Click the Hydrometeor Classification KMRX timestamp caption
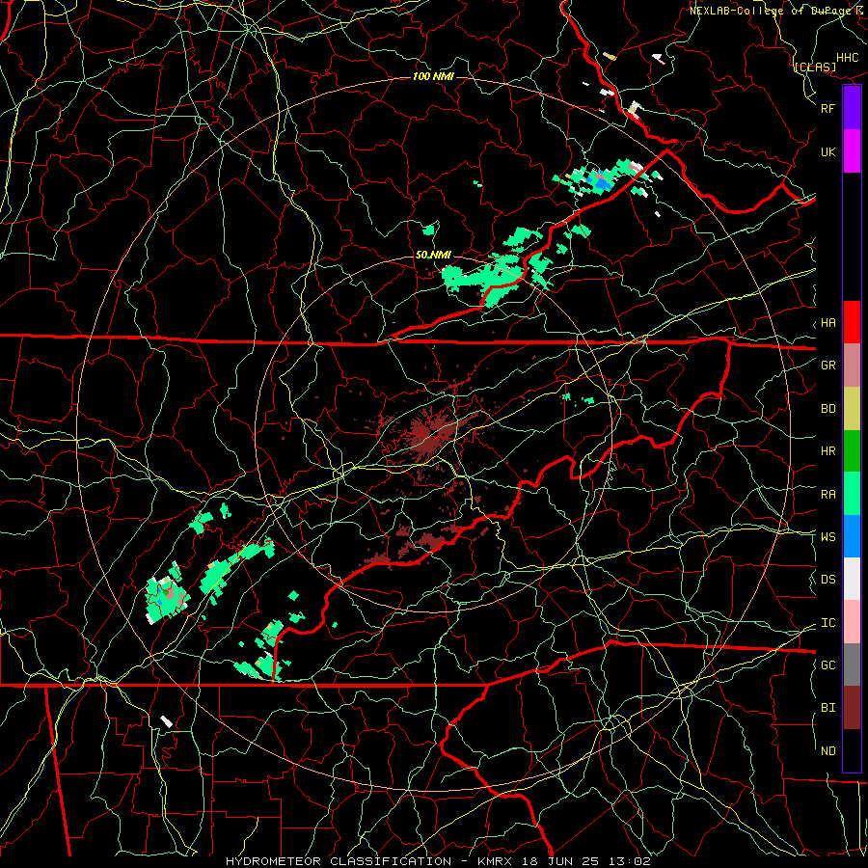The height and width of the screenshot is (868, 868). [438, 861]
